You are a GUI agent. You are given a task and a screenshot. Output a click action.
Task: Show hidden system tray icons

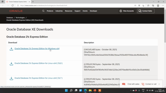(x=131, y=90)
